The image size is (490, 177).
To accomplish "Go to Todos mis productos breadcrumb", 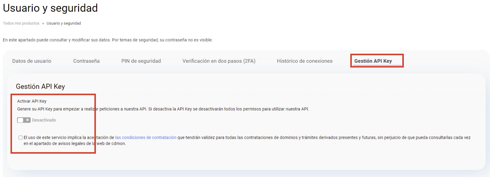I will click(21, 23).
